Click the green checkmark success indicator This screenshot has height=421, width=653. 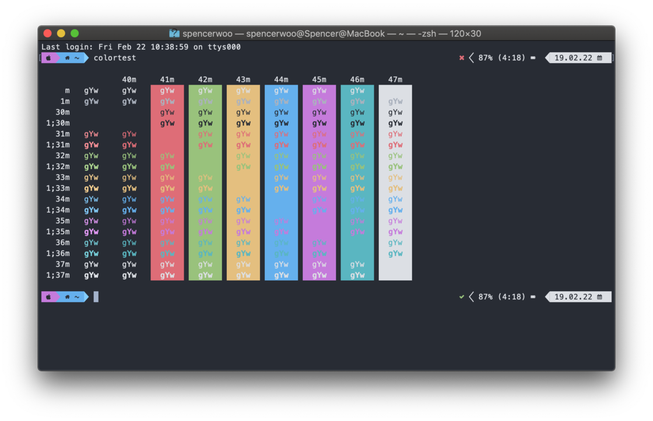(461, 297)
